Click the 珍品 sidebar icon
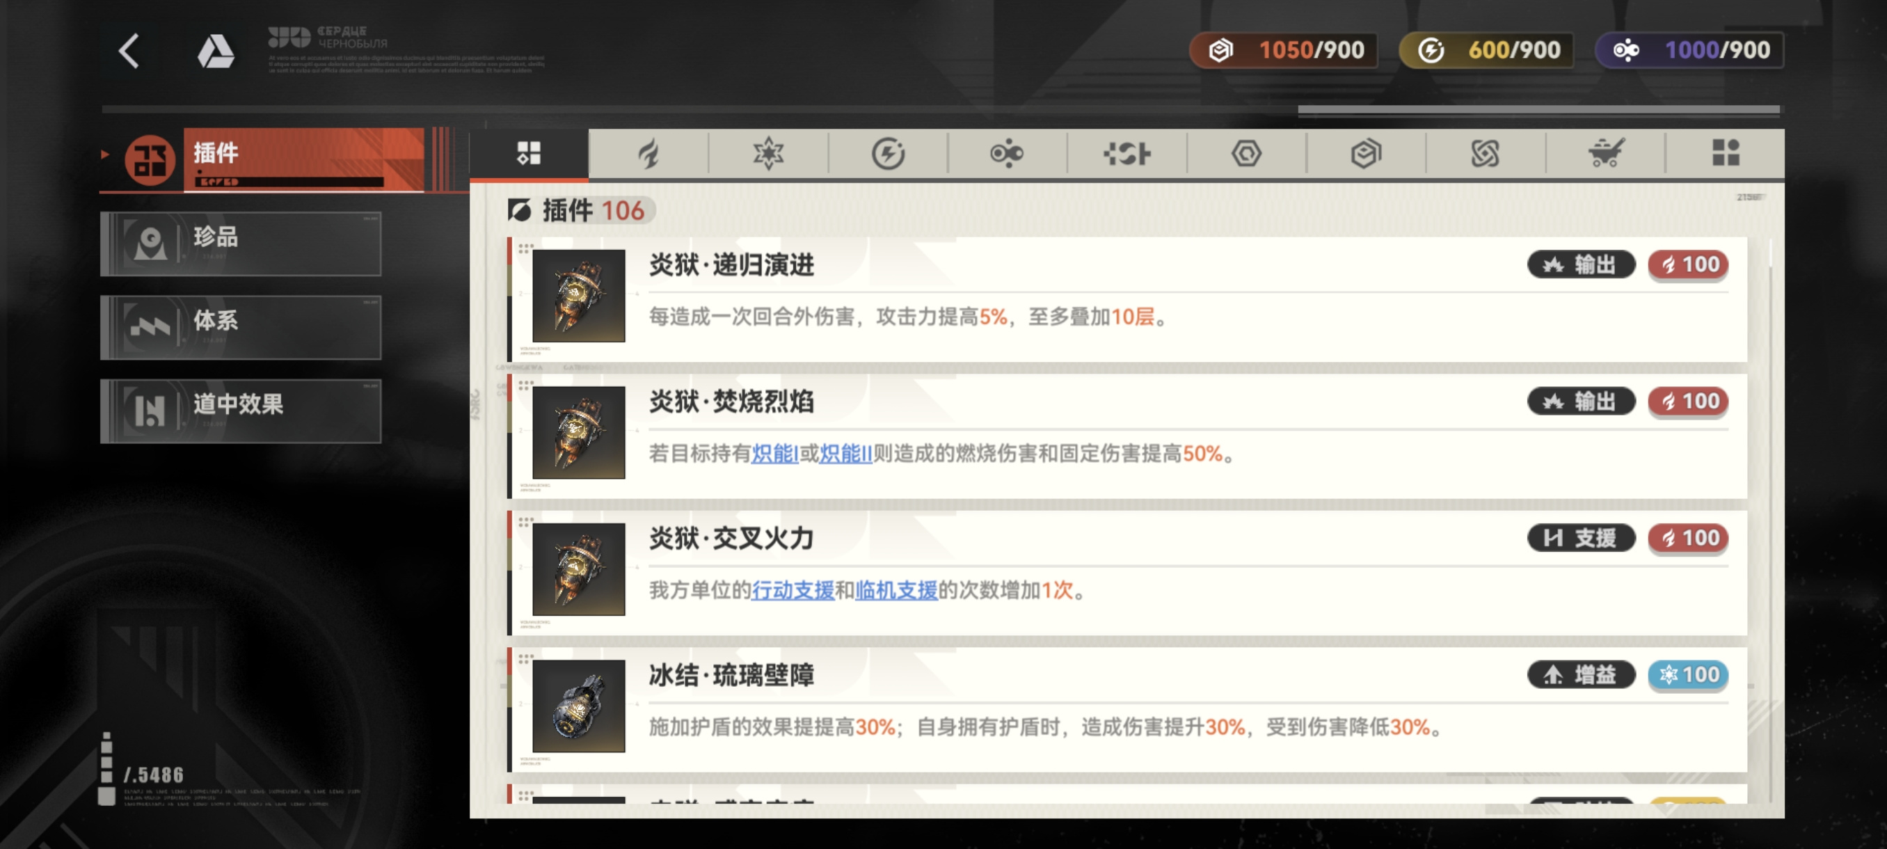1887x849 pixels. pyautogui.click(x=150, y=242)
